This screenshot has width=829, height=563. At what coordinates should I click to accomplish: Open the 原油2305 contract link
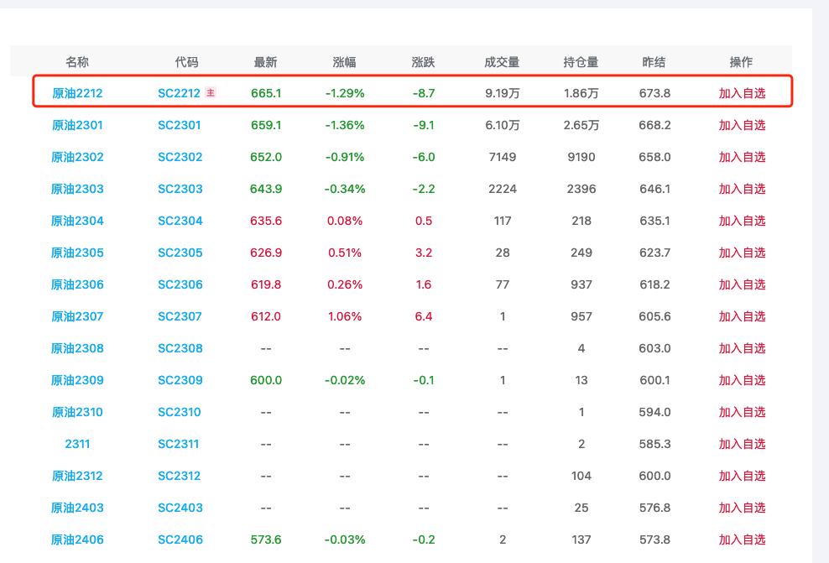point(77,253)
